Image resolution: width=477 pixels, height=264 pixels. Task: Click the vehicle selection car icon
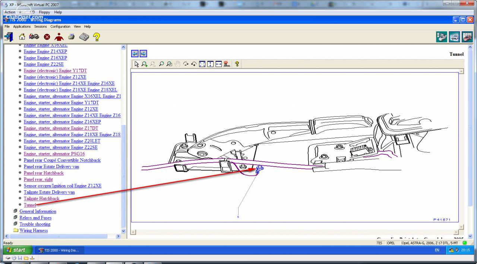point(34,37)
